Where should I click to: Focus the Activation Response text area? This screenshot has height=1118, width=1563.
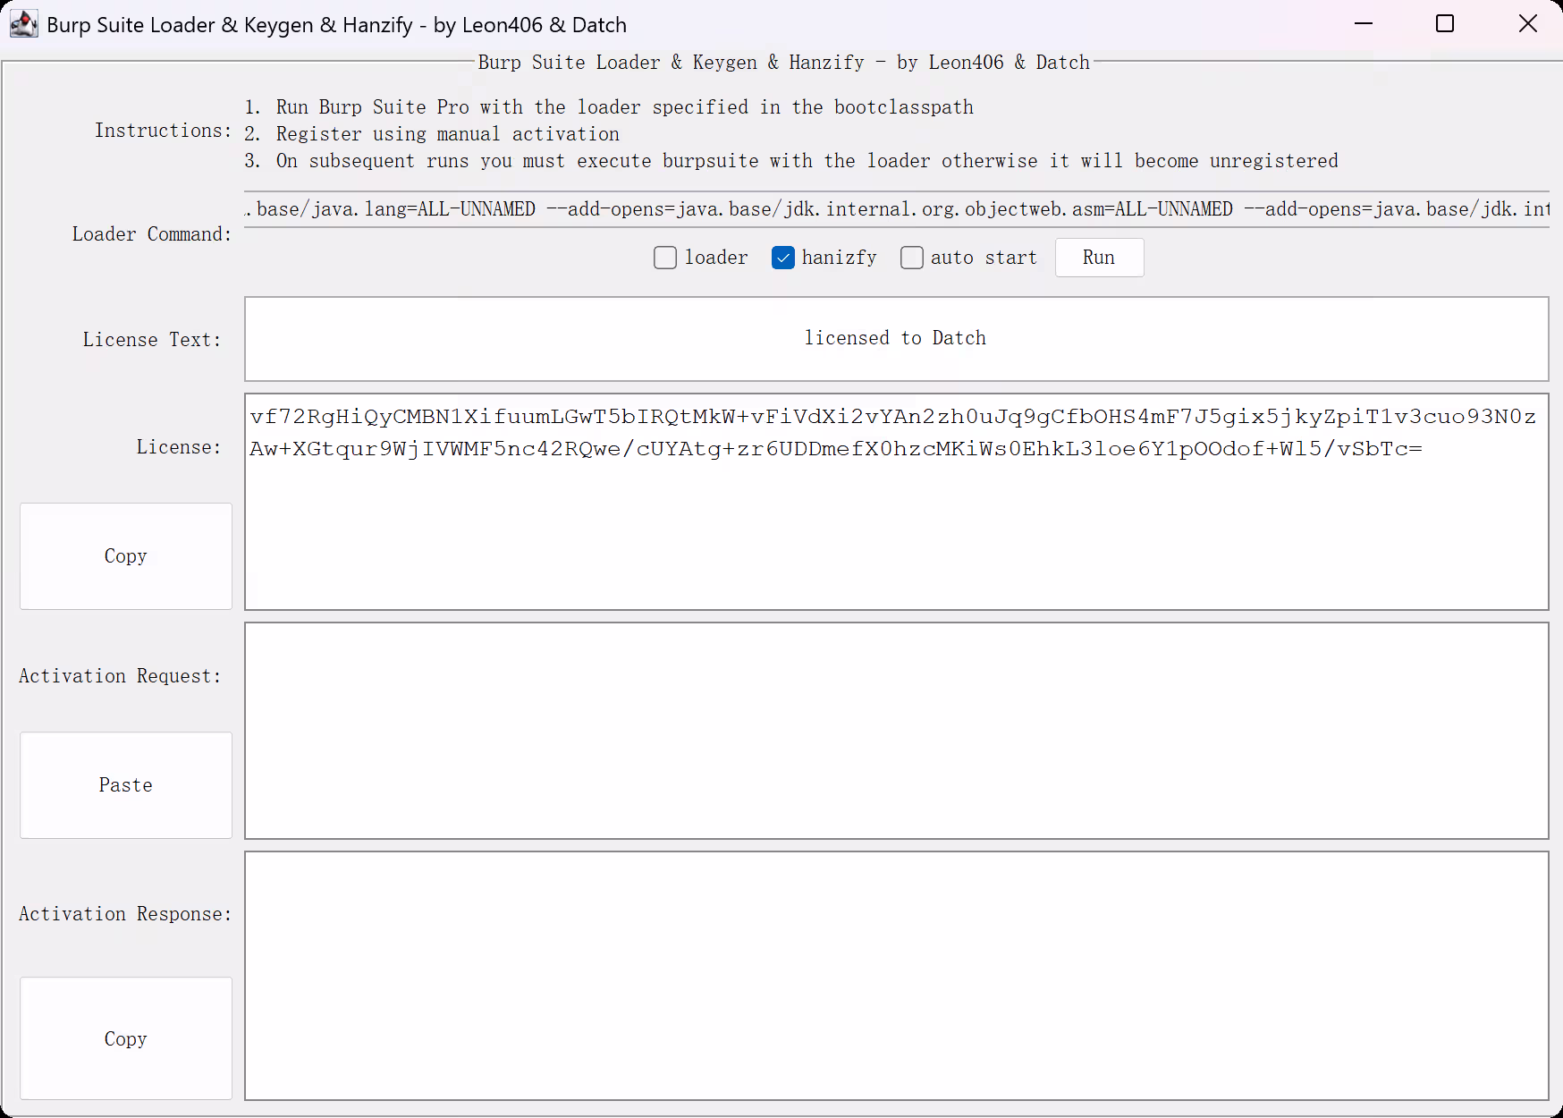pyautogui.click(x=897, y=976)
